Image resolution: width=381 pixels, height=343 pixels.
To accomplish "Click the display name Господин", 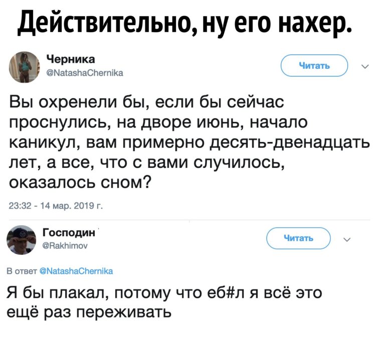I will click(x=70, y=233).
